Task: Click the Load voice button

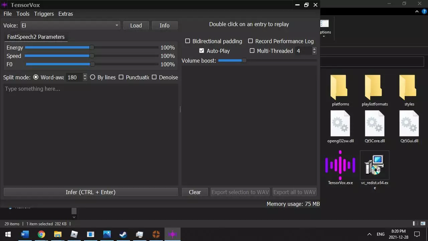Action: (x=136, y=25)
